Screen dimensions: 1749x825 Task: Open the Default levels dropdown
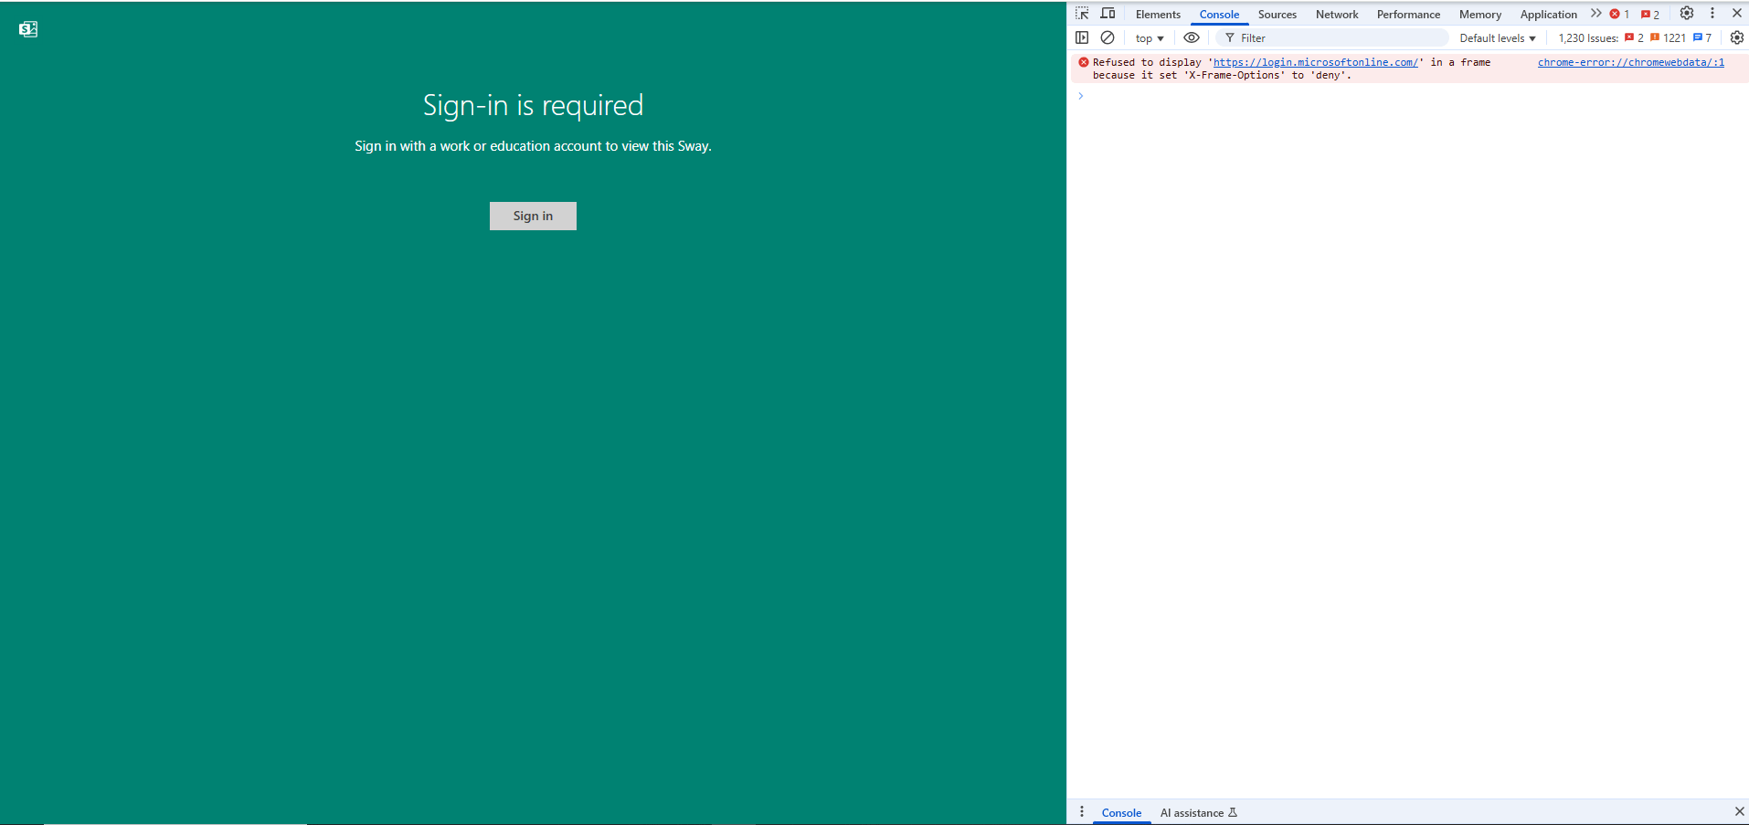click(1497, 37)
